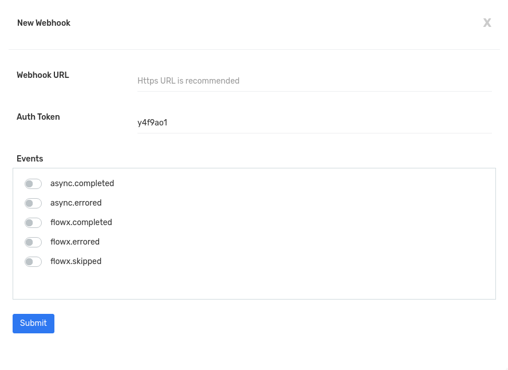Turn on the flowx.completed toggle
The image size is (508, 370).
(33, 223)
